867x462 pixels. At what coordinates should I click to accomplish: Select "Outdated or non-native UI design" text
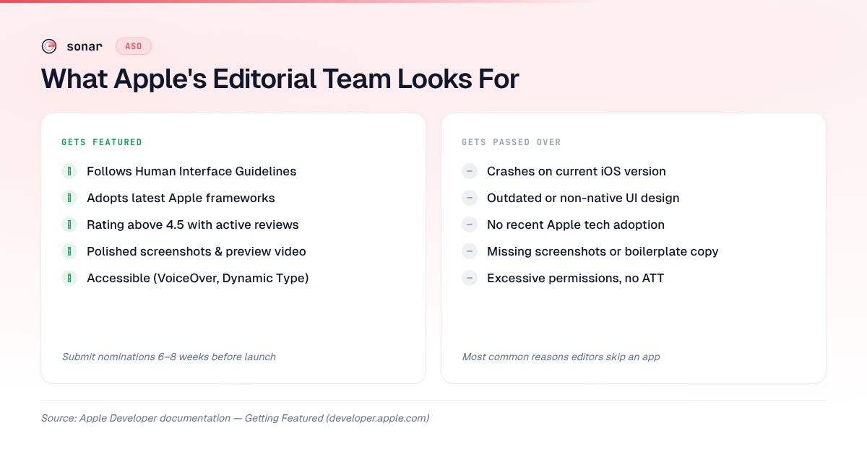(x=583, y=198)
